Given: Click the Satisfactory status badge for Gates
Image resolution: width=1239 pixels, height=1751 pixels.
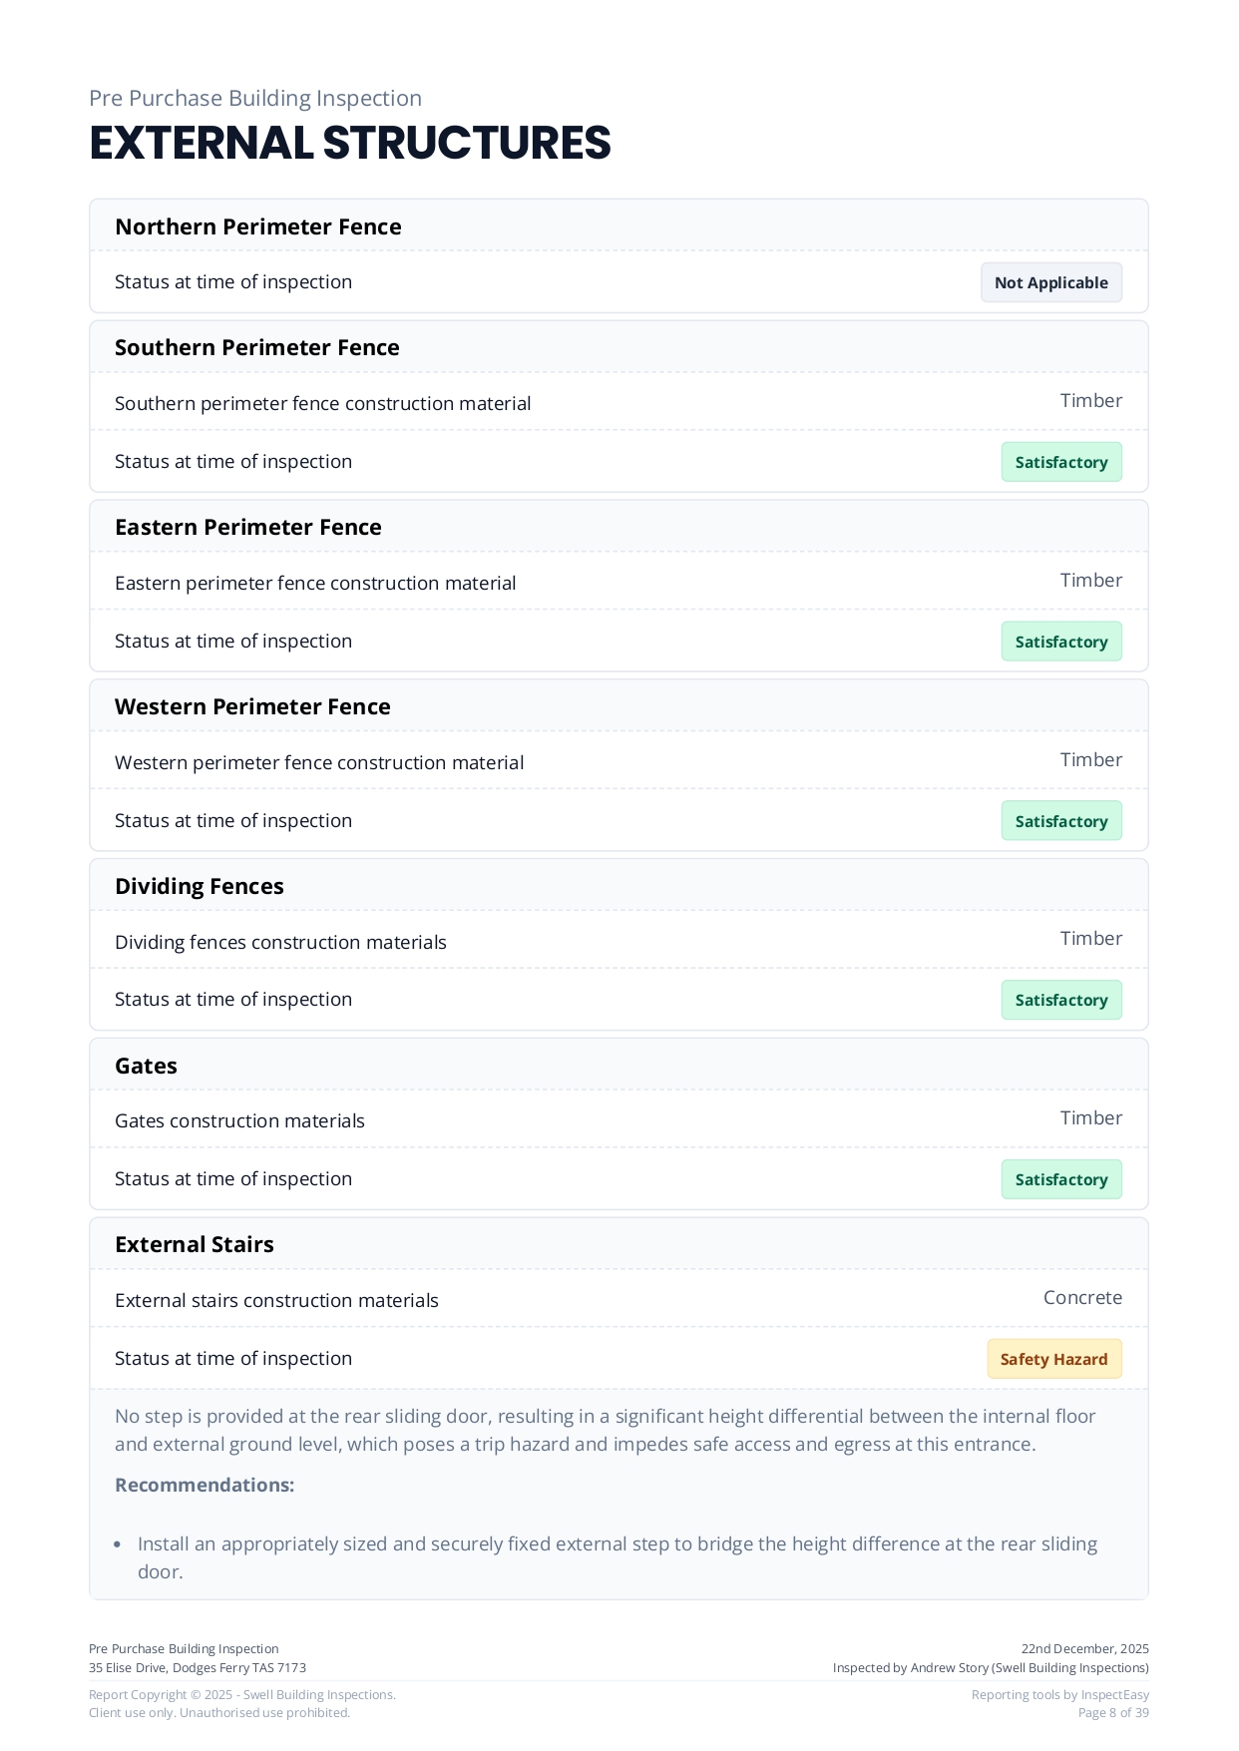Looking at the screenshot, I should [1060, 1179].
